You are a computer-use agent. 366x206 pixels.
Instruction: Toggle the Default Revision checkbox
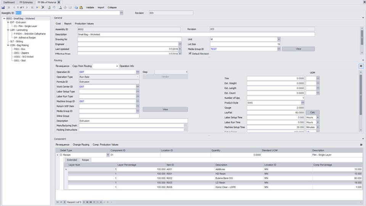coord(190,53)
